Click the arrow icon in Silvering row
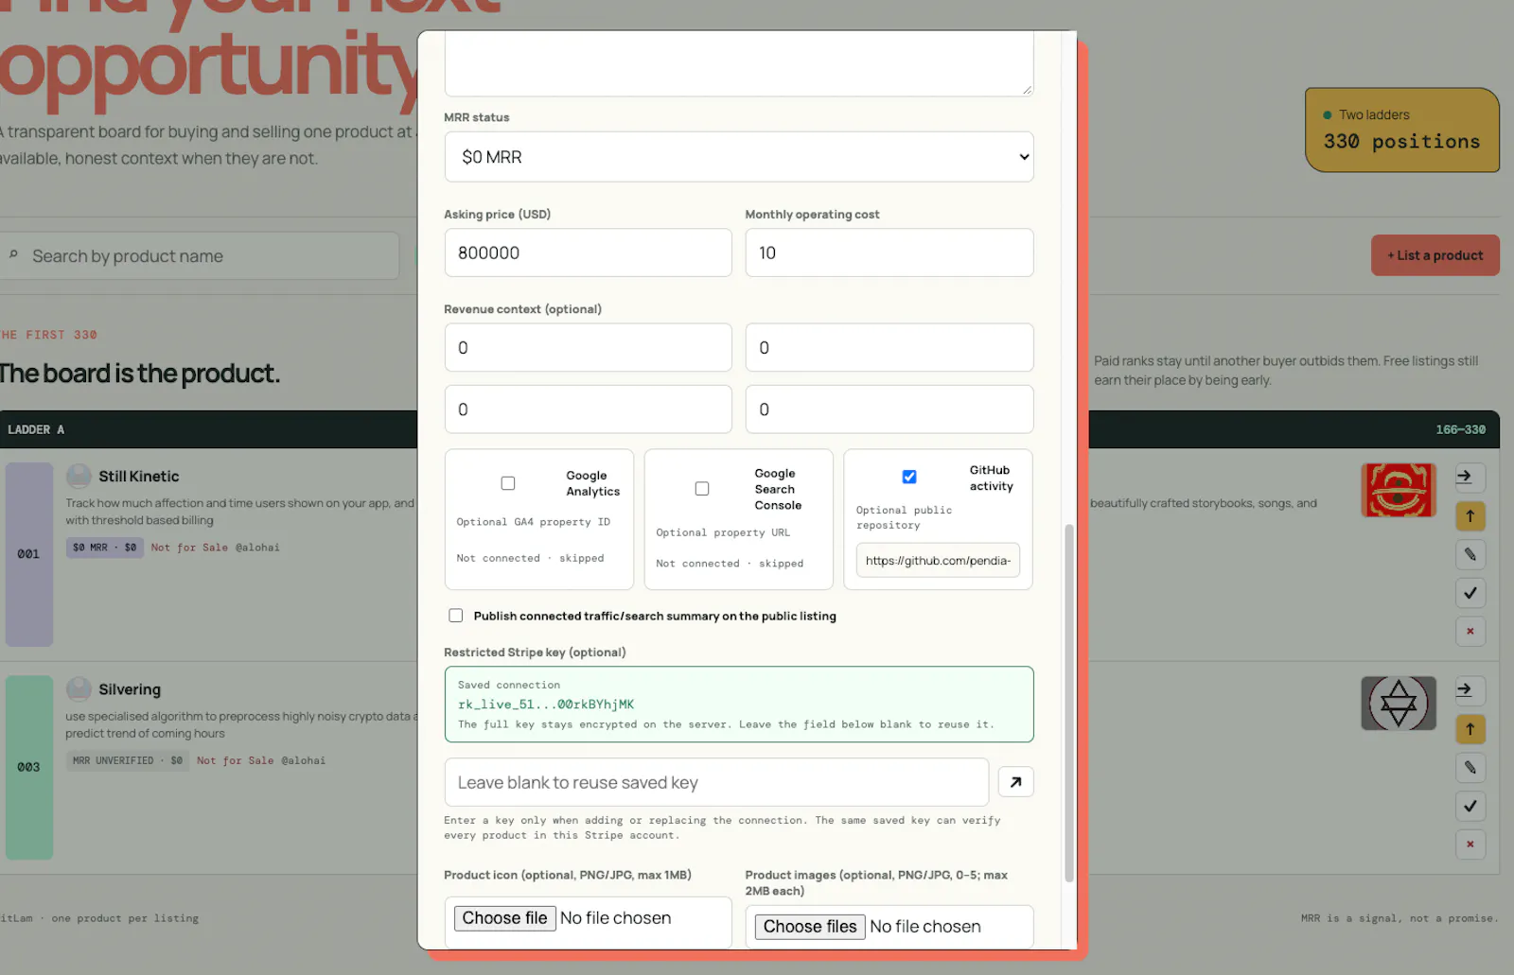This screenshot has width=1514, height=975. click(x=1470, y=689)
